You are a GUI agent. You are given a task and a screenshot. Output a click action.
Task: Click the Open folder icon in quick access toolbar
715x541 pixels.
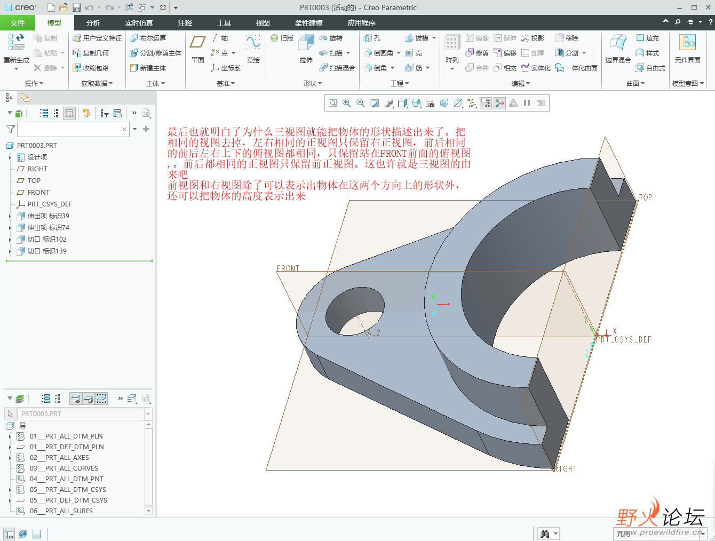pos(63,7)
